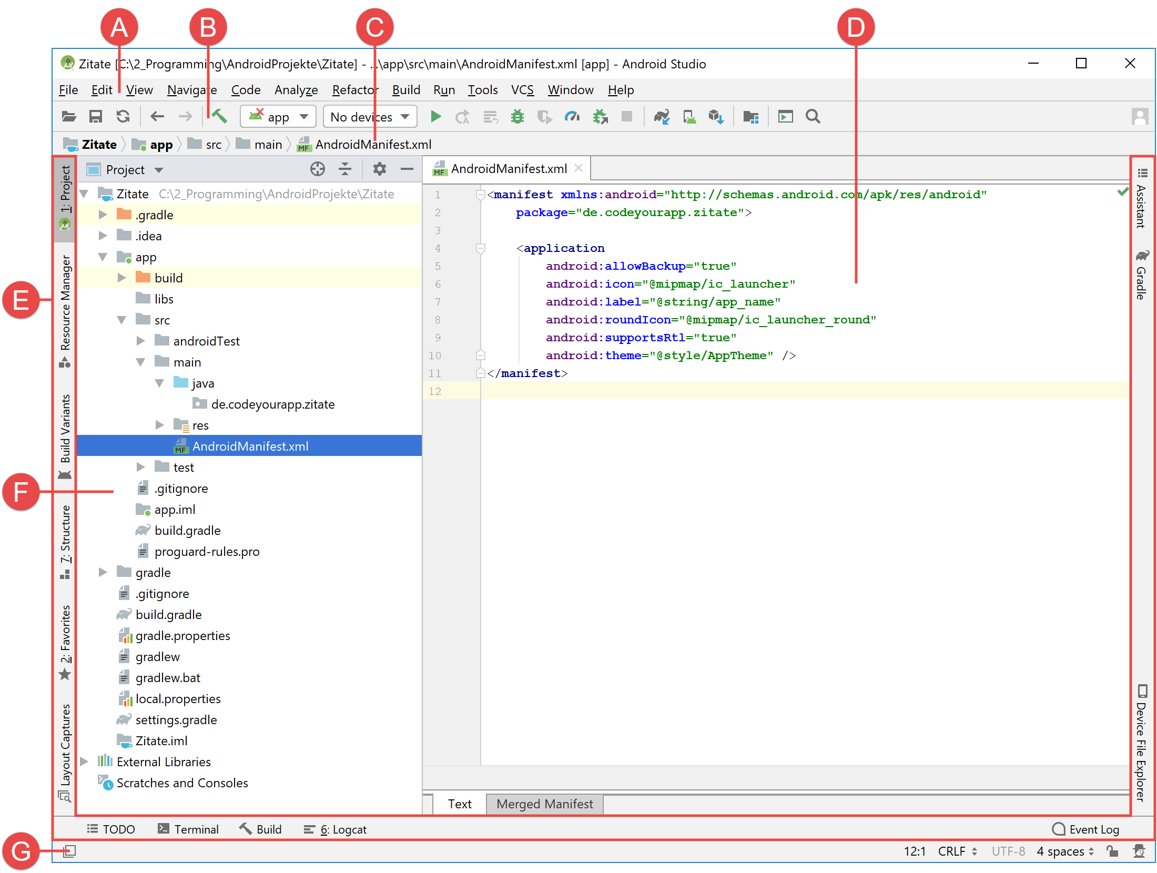
Task: Collapse the app module node
Action: (103, 257)
